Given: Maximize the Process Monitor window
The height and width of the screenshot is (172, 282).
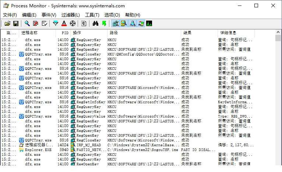Looking at the screenshot, I should 256,6.
